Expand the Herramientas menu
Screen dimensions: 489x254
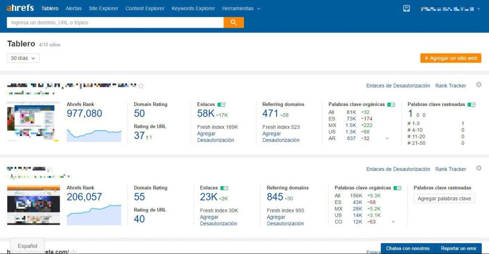tap(241, 9)
